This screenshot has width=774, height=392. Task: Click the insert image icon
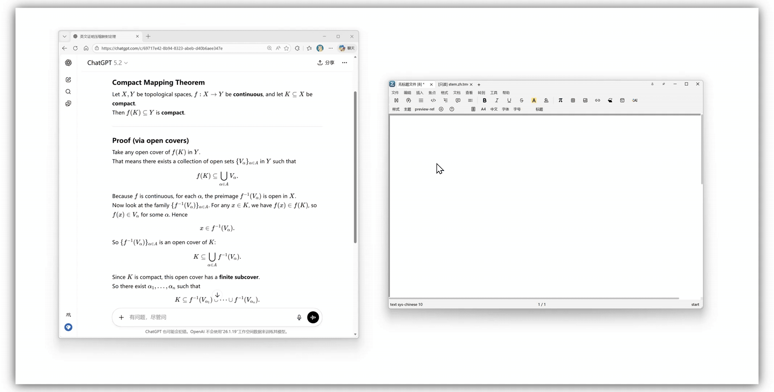(585, 101)
